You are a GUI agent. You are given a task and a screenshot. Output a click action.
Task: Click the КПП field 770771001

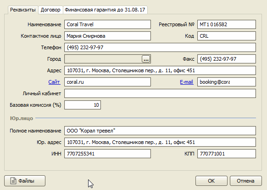coord(227,154)
